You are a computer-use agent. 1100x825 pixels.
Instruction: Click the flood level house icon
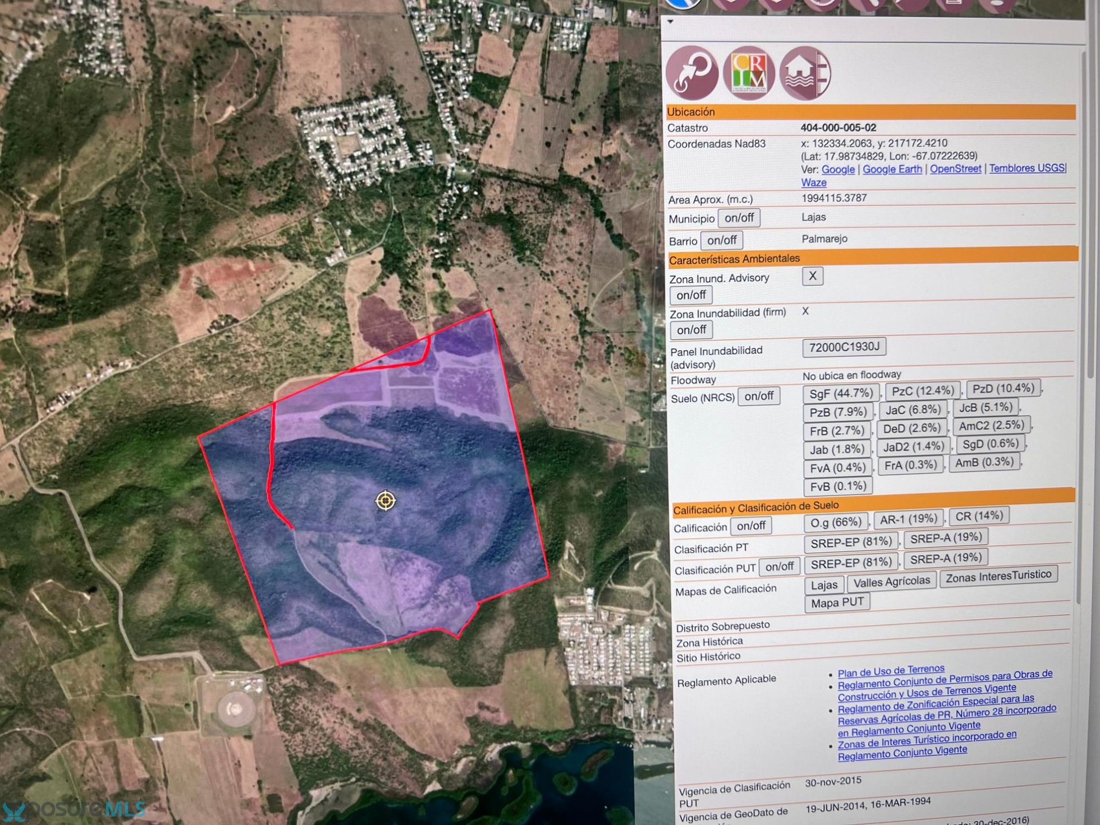coord(804,73)
